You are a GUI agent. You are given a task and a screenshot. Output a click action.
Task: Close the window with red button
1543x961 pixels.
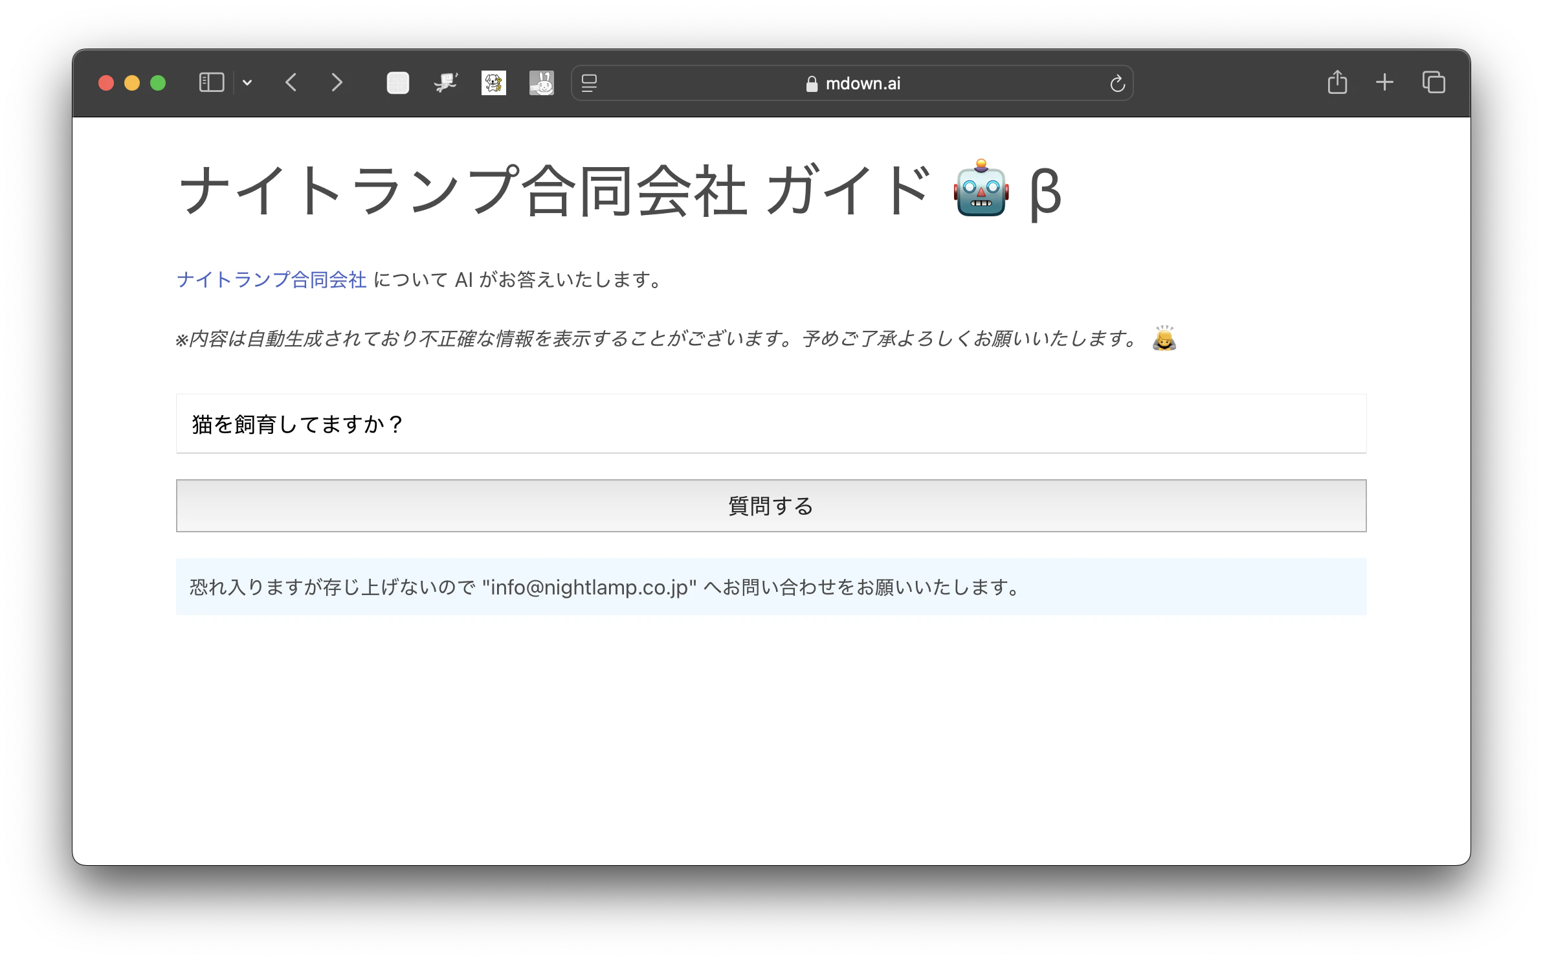click(106, 83)
